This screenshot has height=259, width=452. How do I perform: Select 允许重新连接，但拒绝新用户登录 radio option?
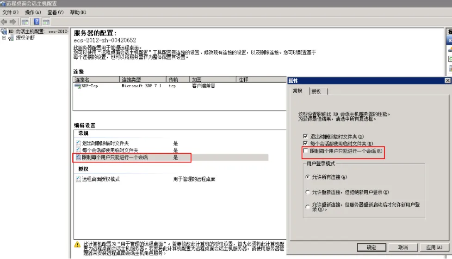308,192
